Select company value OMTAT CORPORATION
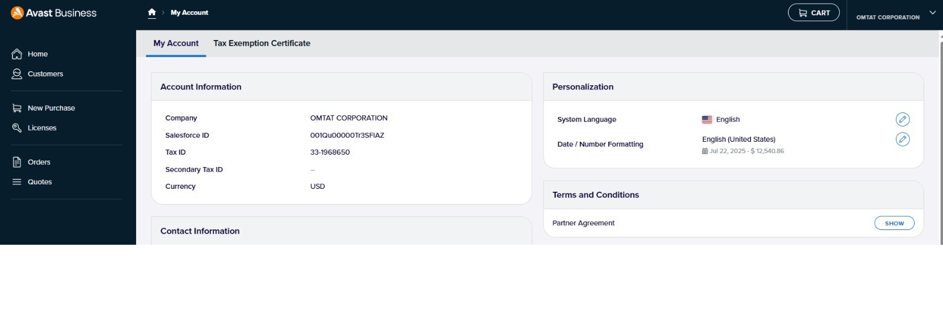The image size is (943, 330). pyautogui.click(x=349, y=118)
